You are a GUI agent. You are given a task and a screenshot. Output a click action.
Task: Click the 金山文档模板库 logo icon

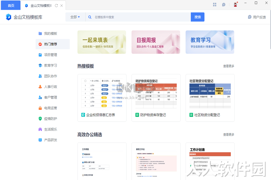[8, 17]
